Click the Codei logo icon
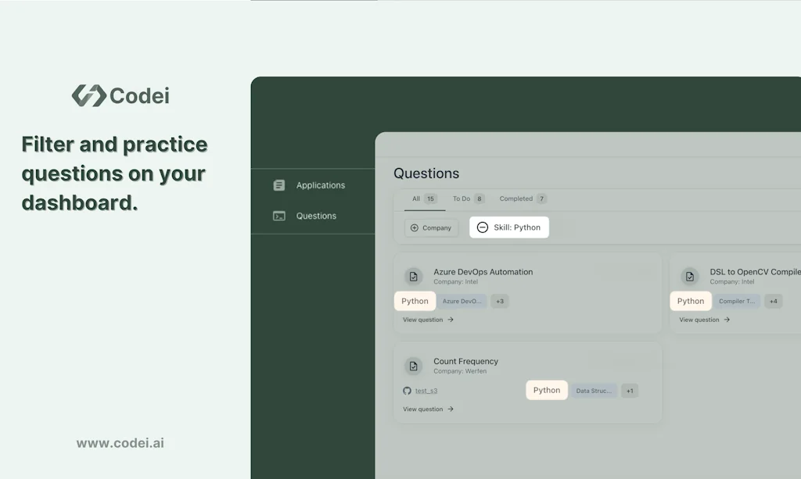This screenshot has height=479, width=801. point(88,95)
